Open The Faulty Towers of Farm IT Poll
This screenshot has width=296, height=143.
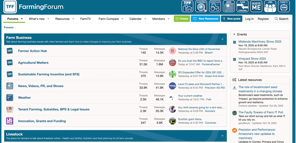click(x=261, y=112)
